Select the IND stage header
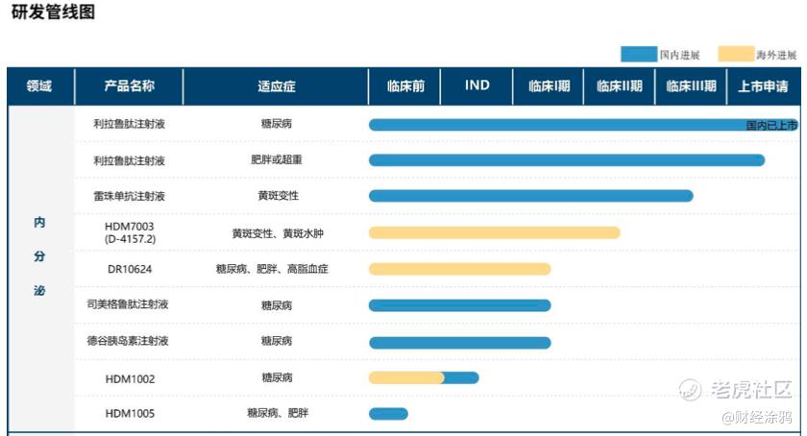 coord(477,86)
